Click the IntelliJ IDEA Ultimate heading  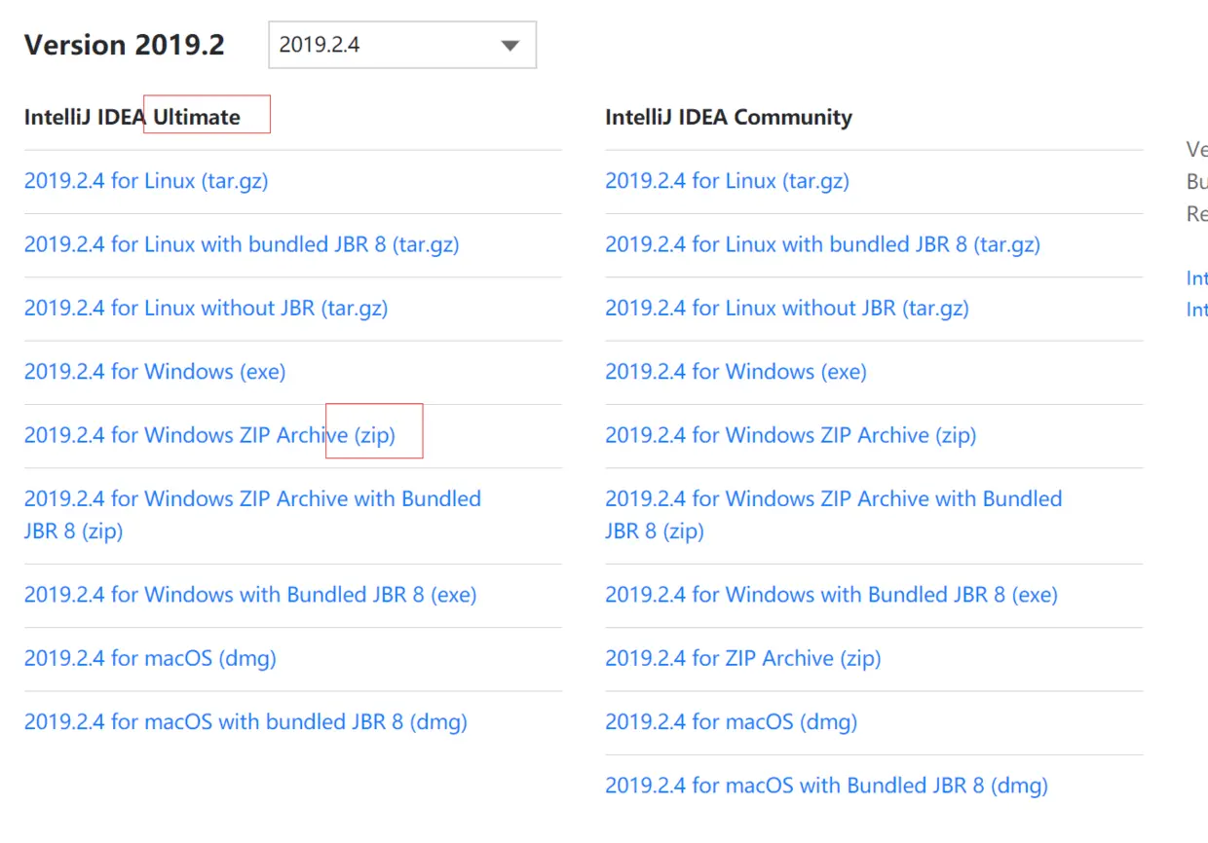132,118
